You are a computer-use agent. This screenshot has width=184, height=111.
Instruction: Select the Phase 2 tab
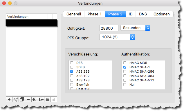coord(115,14)
